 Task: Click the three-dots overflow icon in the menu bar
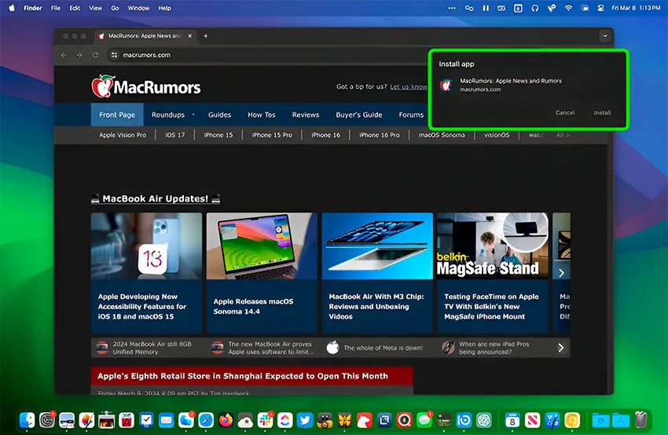tap(452, 8)
